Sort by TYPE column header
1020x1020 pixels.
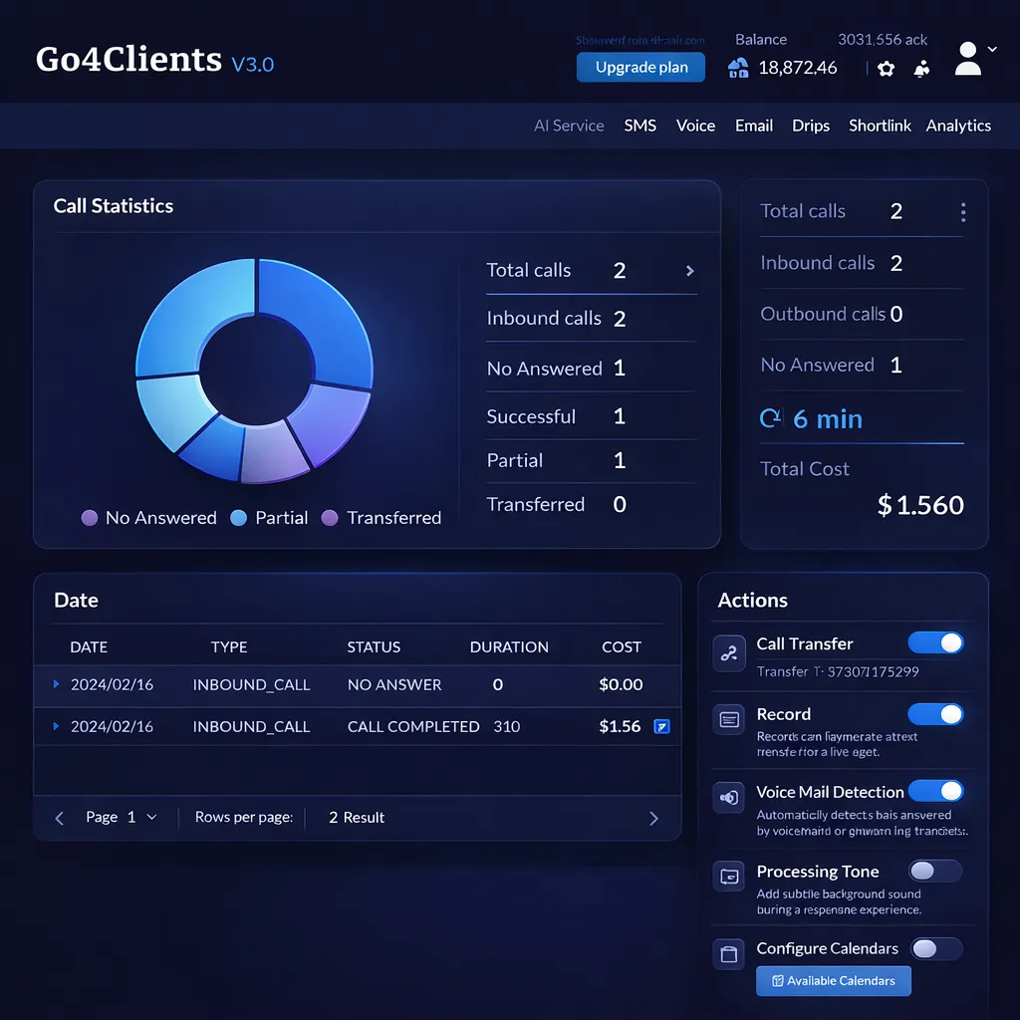click(229, 646)
